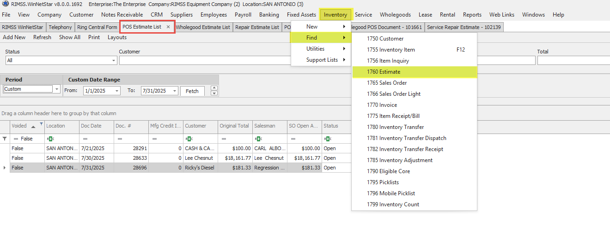
Task: Open the Fixed Assets menu
Action: (x=301, y=15)
